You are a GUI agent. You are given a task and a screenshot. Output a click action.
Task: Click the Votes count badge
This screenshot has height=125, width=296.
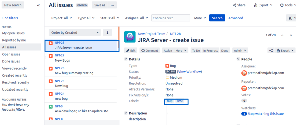point(244,101)
